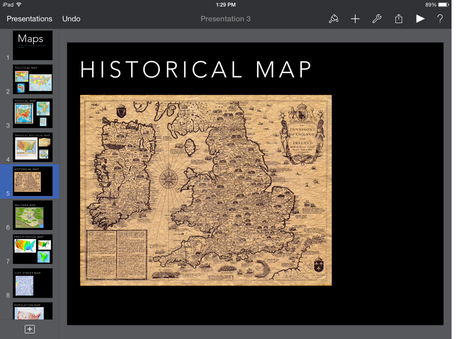Open the Physical Map slide thumbnail

coord(32,113)
